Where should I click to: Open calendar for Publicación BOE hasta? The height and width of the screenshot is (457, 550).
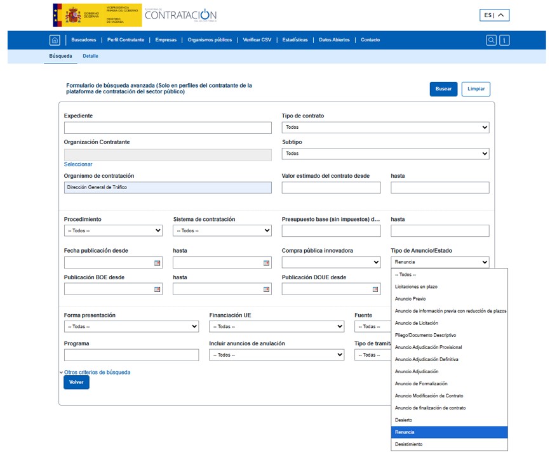point(266,289)
